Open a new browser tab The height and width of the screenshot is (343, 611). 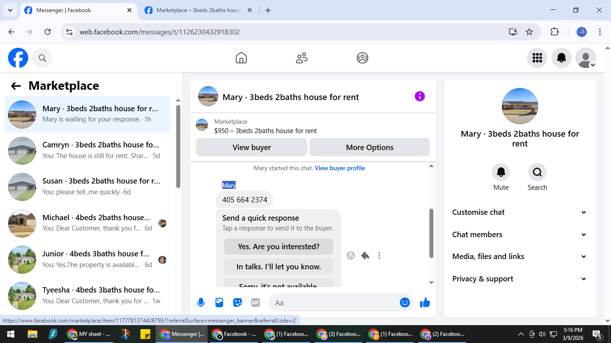[268, 10]
